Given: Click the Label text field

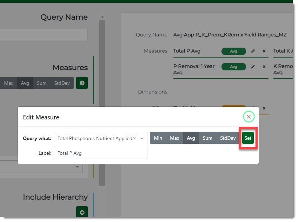Looking at the screenshot, I should tap(100, 153).
